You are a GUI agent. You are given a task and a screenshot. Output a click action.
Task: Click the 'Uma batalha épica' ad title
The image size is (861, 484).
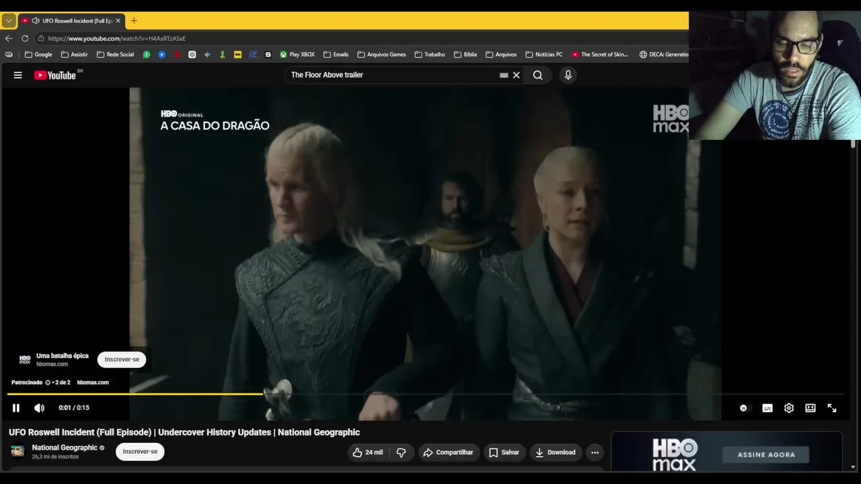coord(63,356)
